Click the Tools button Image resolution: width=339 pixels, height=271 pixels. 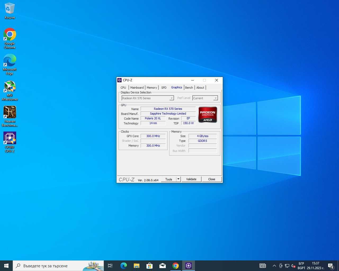tap(169, 179)
